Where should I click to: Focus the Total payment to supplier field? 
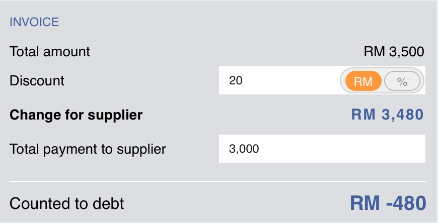click(x=322, y=149)
